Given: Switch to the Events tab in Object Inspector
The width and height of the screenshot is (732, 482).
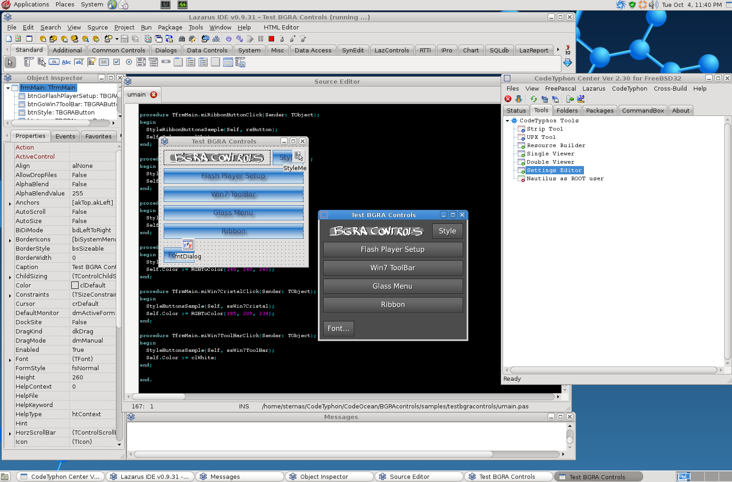Looking at the screenshot, I should 65,136.
